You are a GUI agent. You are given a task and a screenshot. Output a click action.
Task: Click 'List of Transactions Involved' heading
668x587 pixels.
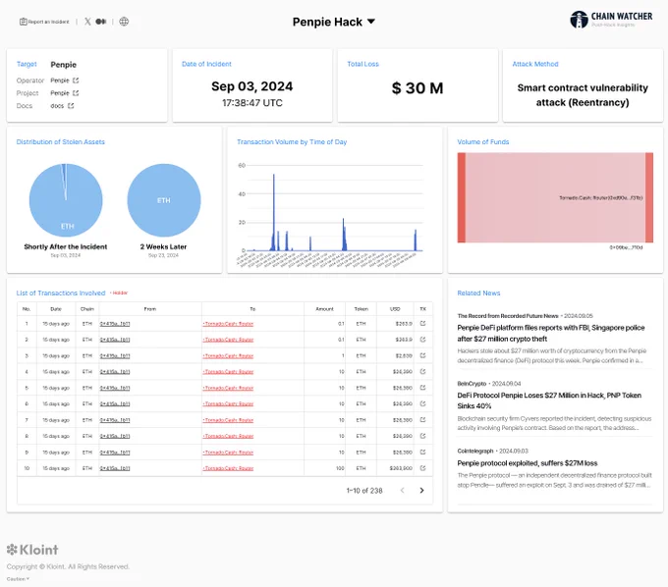(61, 293)
